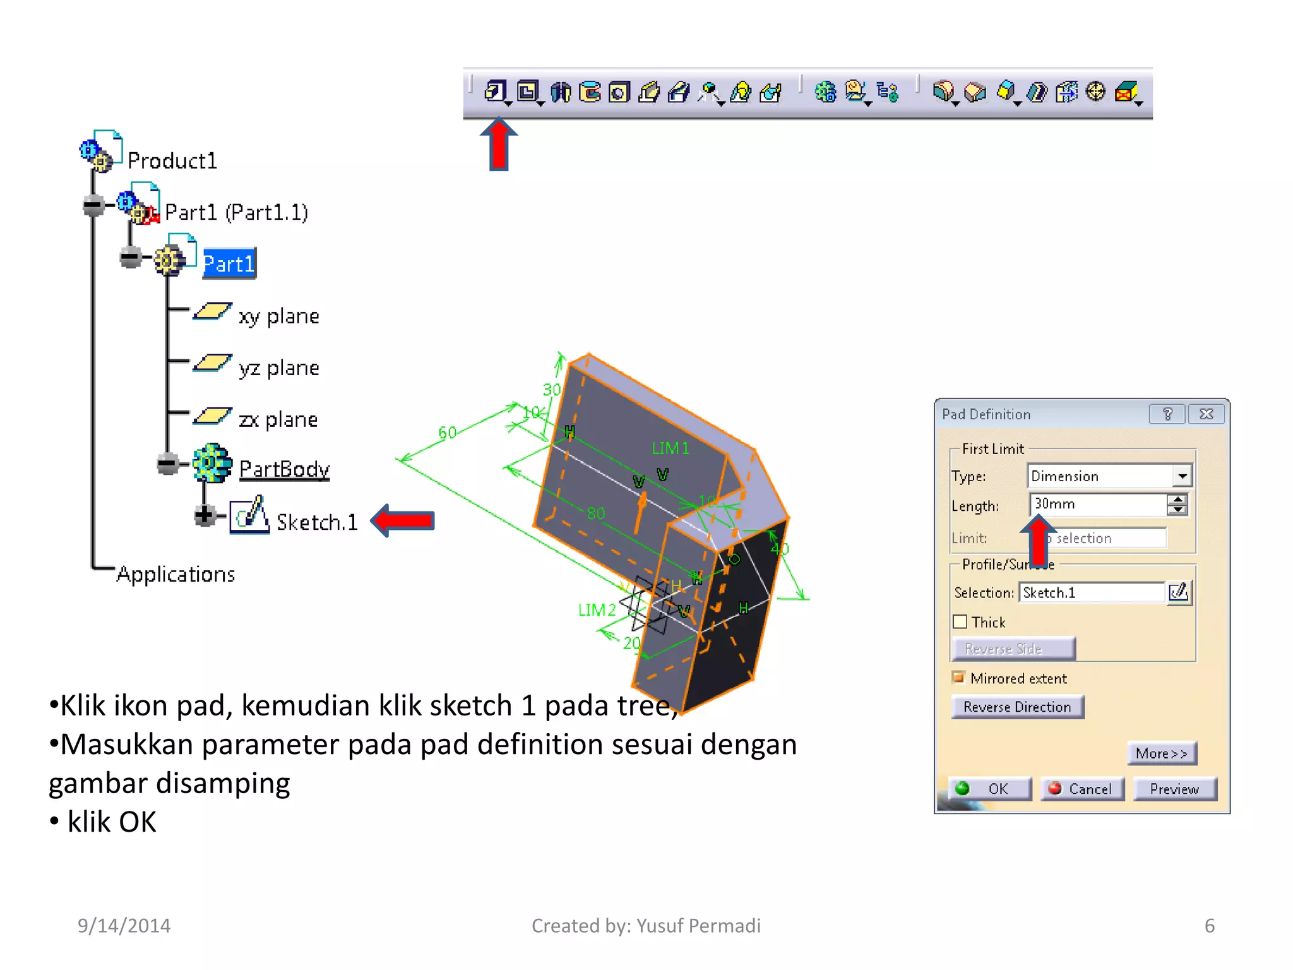Select the Hole tool icon
1293x970 pixels.
point(619,92)
